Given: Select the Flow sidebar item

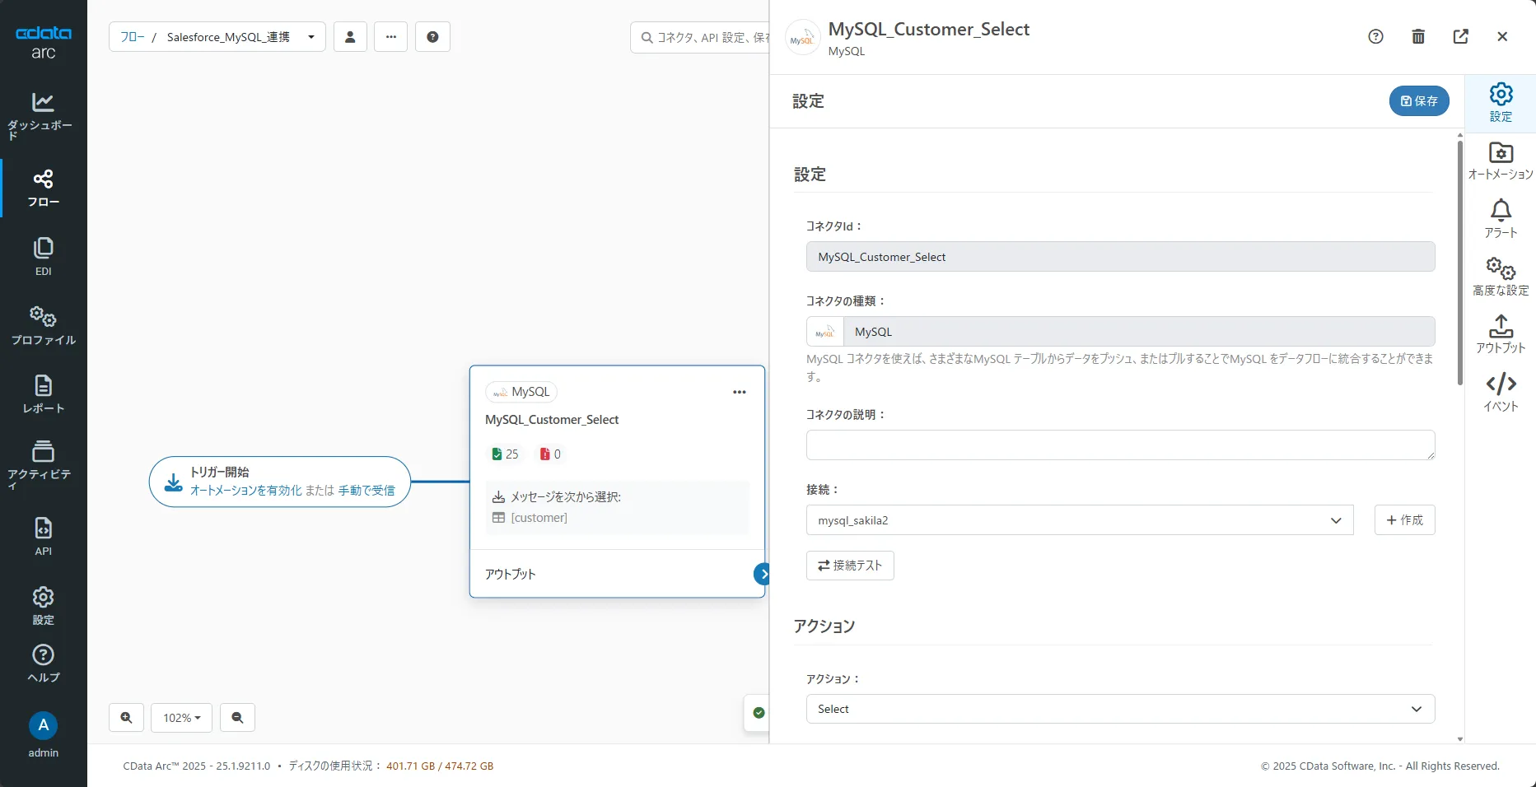Looking at the screenshot, I should pyautogui.click(x=43, y=189).
